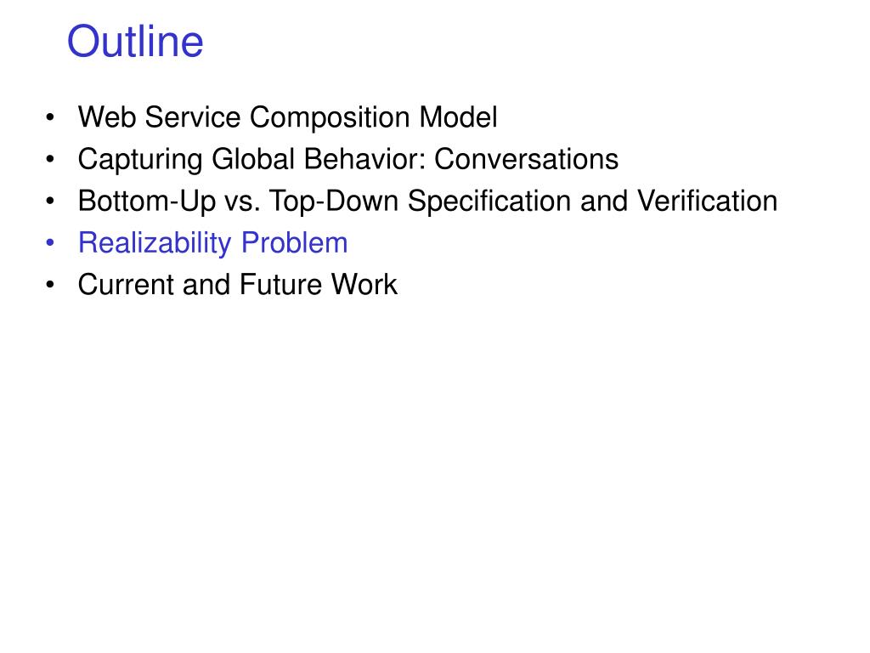Click bullet dot before Current and Future
Screen dimensions: 870x653
tap(50, 285)
